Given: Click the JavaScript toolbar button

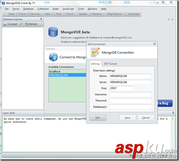Looking at the screenshot, I should [x=132, y=14].
